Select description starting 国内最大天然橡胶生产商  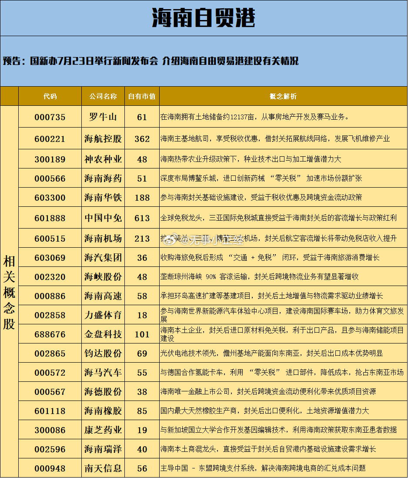click(x=264, y=411)
